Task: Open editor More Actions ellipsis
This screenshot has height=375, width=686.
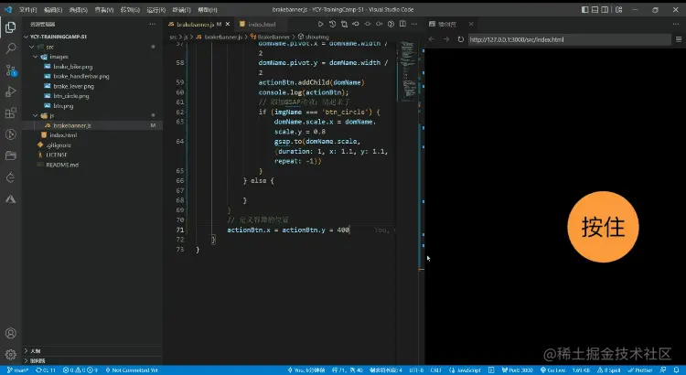Action: point(414,24)
